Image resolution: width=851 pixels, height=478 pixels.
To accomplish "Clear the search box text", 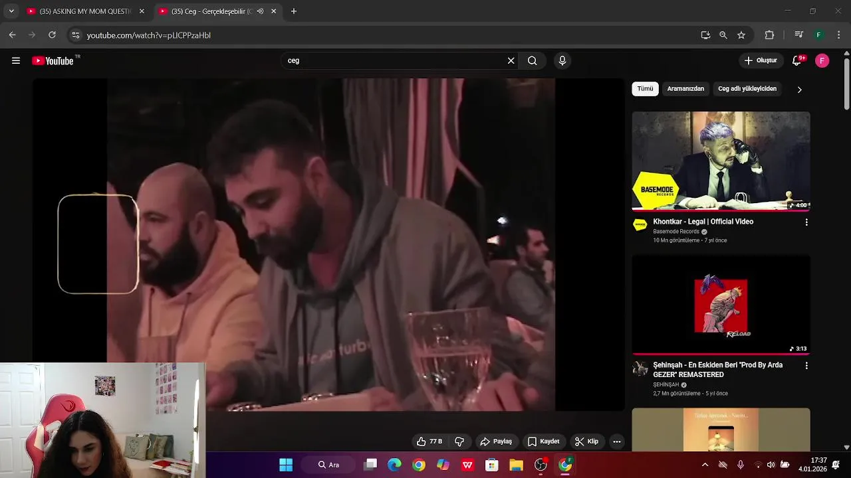I will pos(511,60).
